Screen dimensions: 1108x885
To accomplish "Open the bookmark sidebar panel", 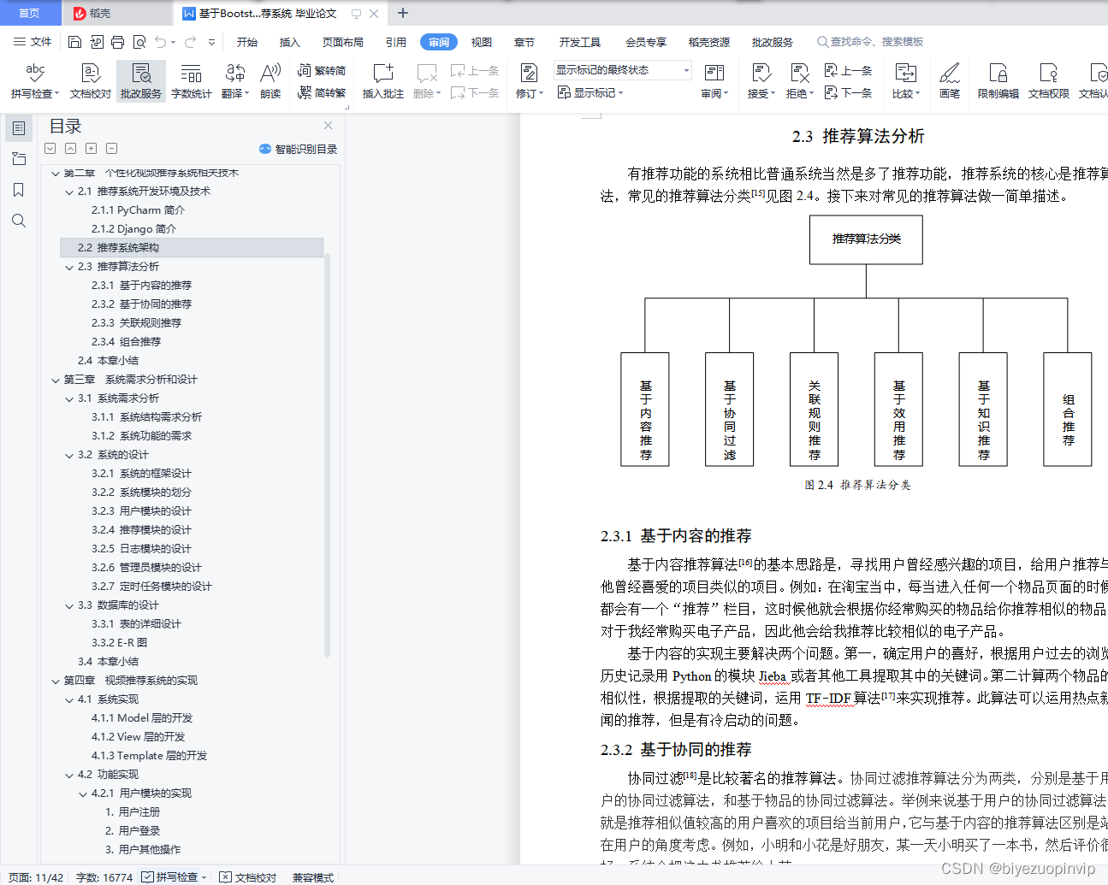I will pos(19,190).
